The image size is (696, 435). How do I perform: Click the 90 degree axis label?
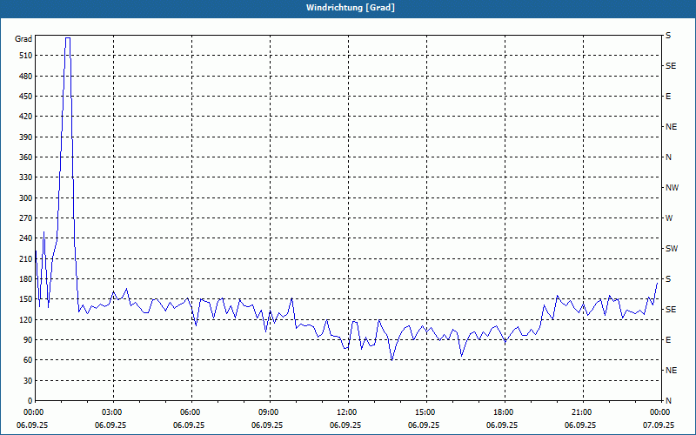(27, 340)
